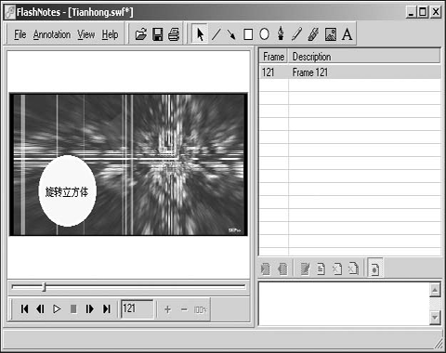Open the File menu
This screenshot has height=353, width=446.
20,34
